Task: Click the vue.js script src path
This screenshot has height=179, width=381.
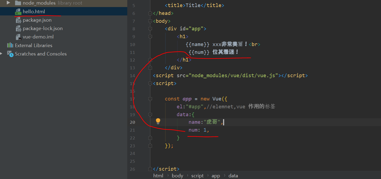Action: tap(235, 76)
